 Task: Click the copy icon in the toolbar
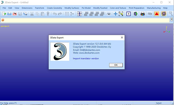pyautogui.click(x=37, y=14)
